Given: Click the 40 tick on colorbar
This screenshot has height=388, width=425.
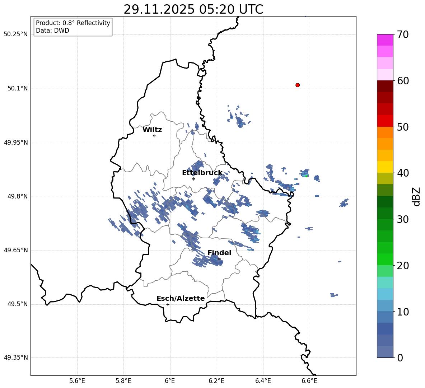Looking at the screenshot, I should pyautogui.click(x=403, y=173).
